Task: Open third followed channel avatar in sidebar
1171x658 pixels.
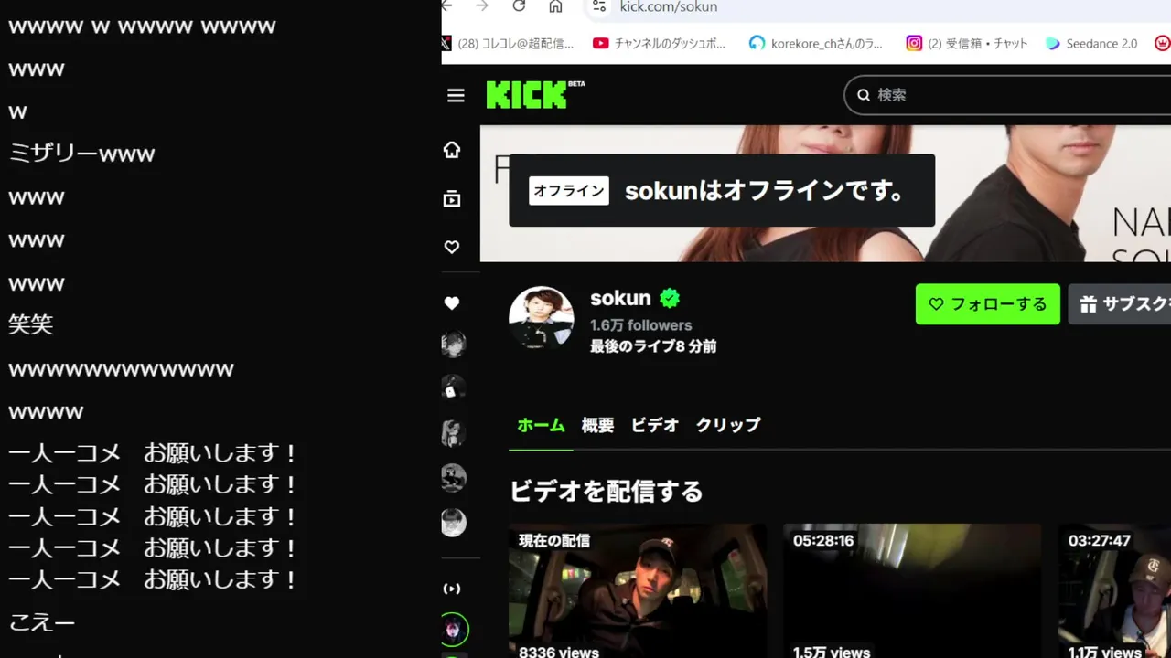Action: pyautogui.click(x=454, y=433)
